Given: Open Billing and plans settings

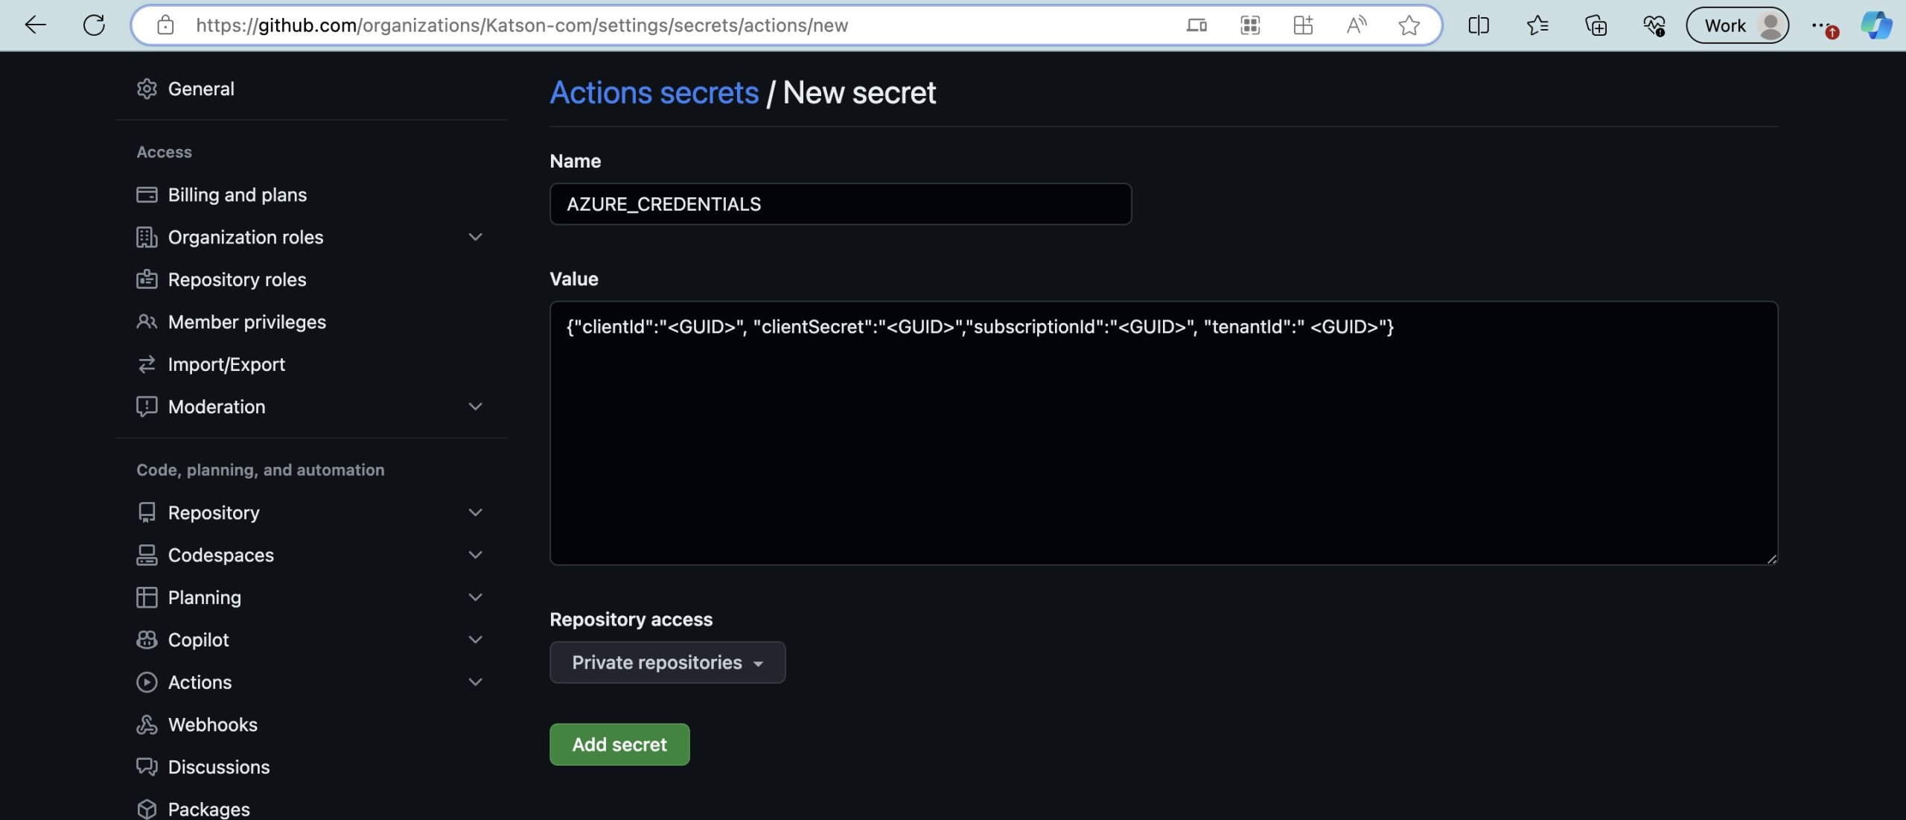Looking at the screenshot, I should (237, 194).
